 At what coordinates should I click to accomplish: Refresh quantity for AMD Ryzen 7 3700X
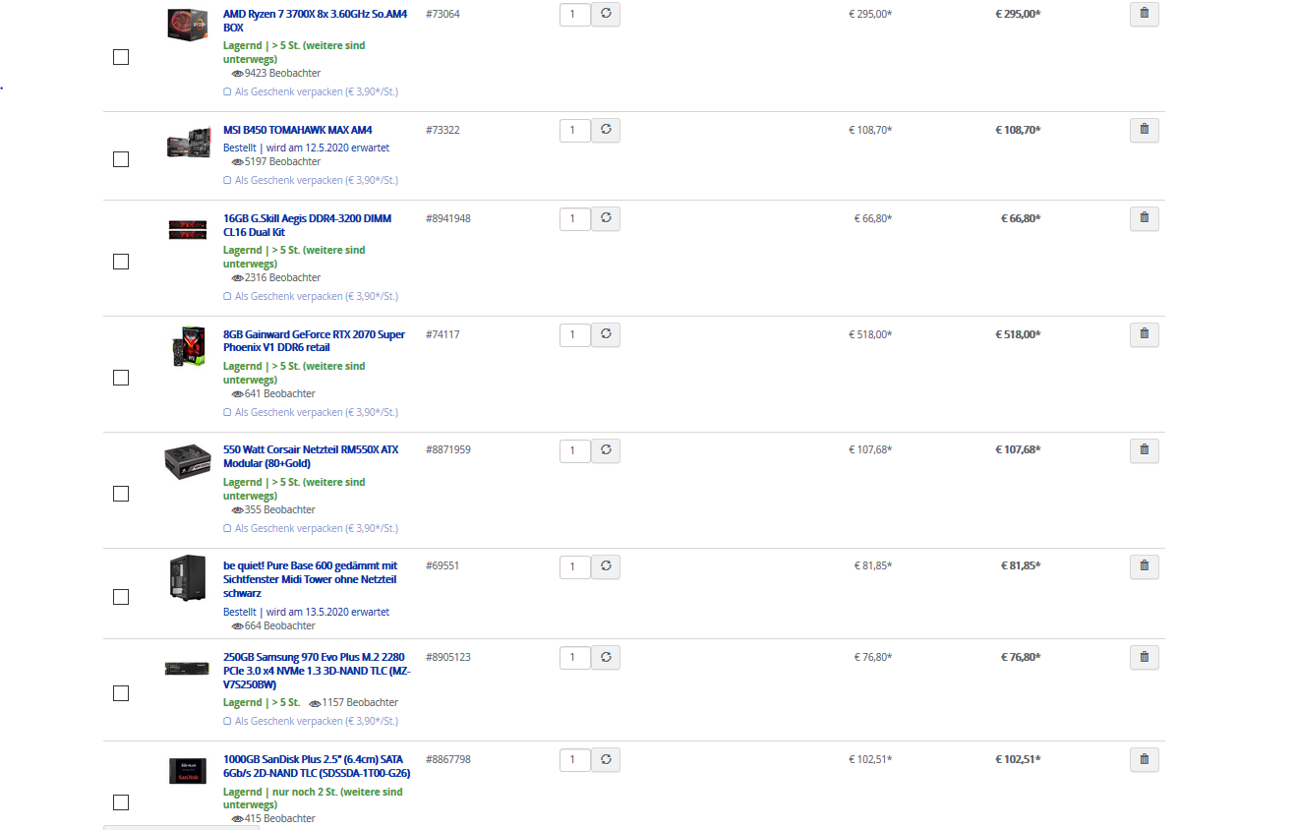point(606,14)
